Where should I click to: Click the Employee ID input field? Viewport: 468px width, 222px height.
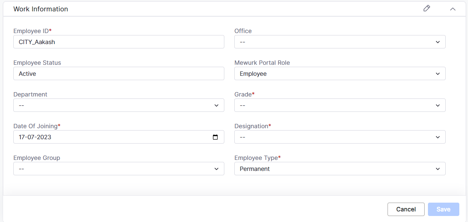tap(119, 42)
